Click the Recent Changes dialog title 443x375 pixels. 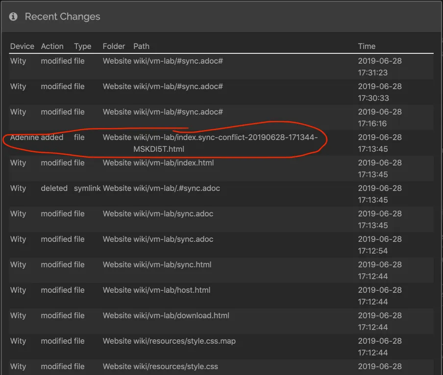[62, 17]
